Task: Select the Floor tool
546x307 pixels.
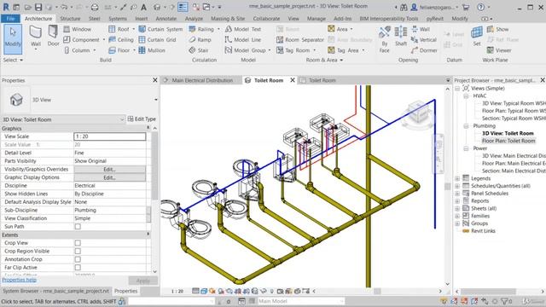Action: pos(119,50)
